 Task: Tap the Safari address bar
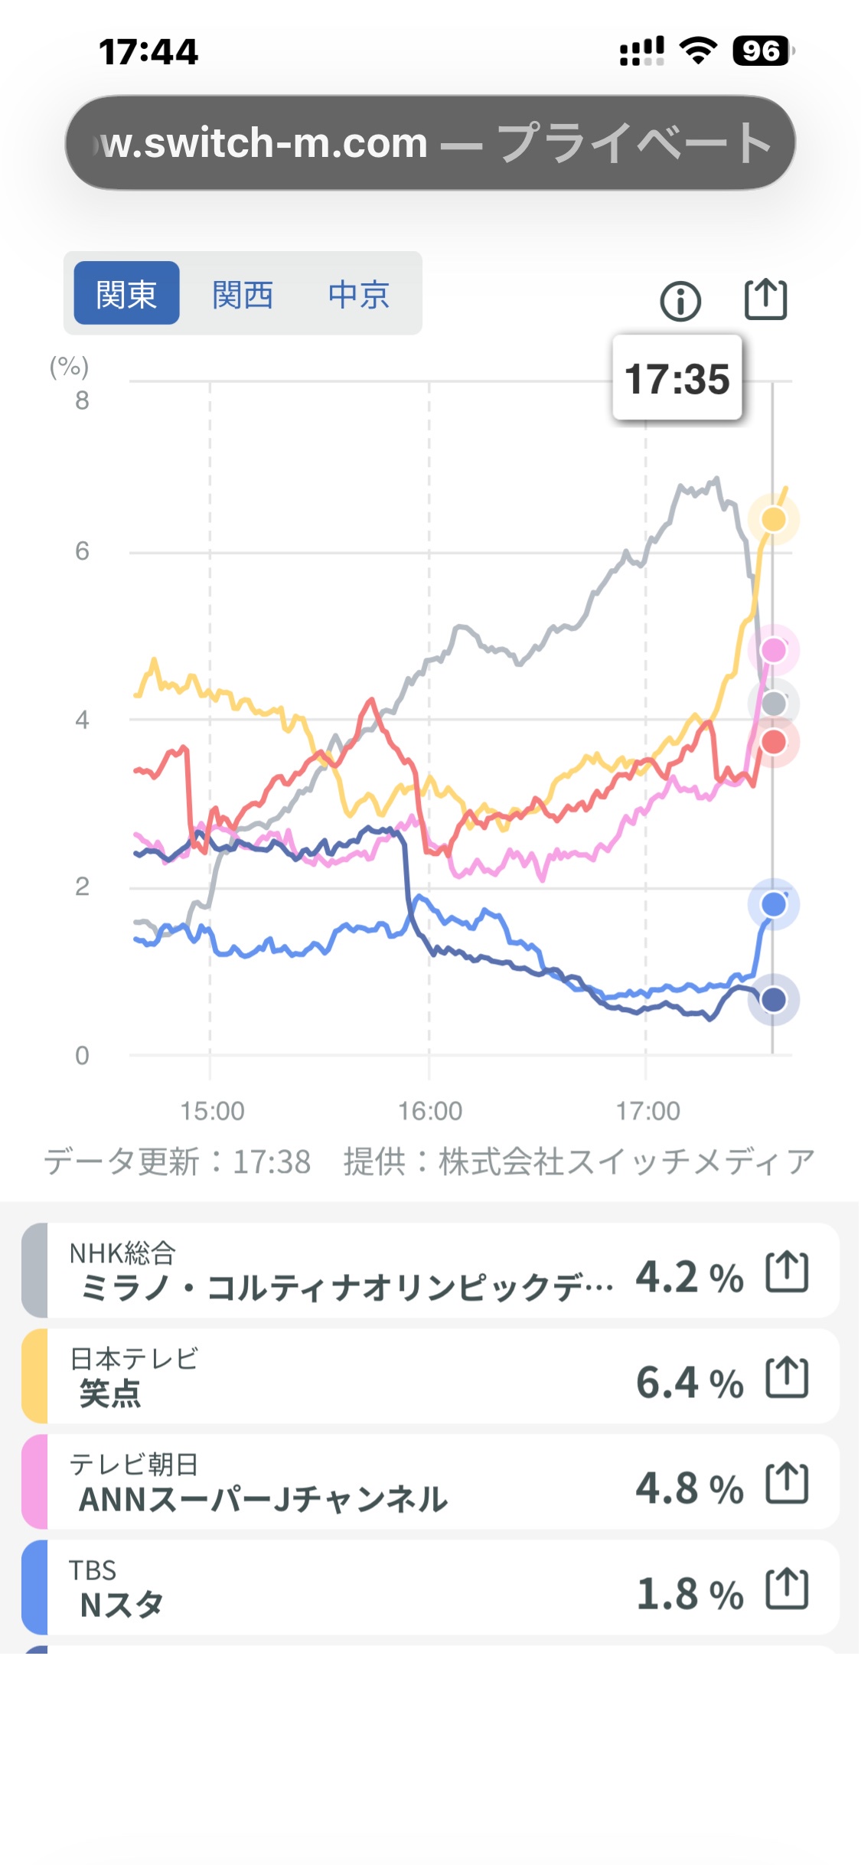point(430,142)
